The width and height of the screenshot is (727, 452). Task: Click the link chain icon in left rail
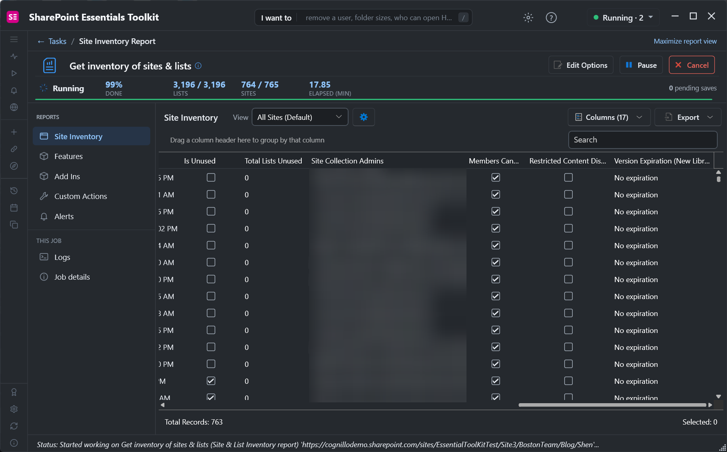[x=14, y=149]
